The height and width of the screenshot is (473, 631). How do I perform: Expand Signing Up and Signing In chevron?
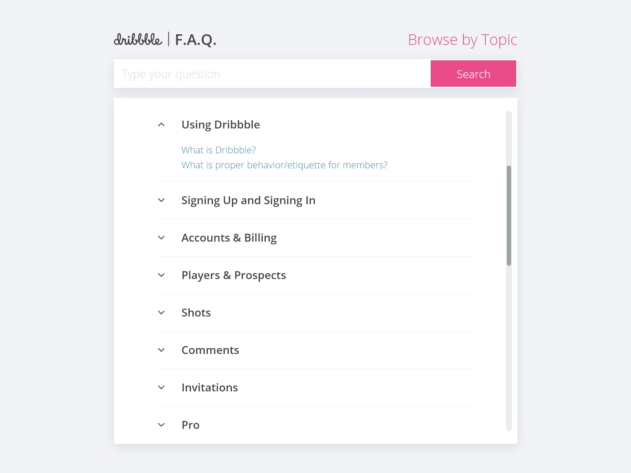point(161,200)
